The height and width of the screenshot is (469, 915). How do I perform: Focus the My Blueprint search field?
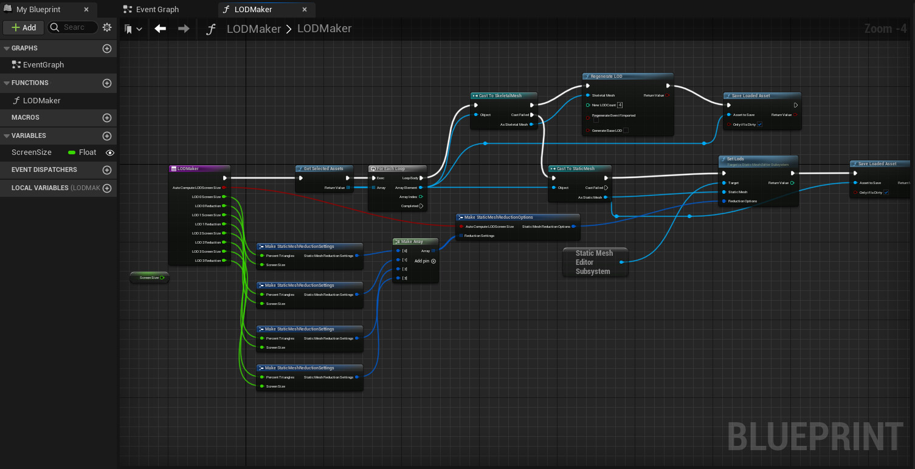73,27
